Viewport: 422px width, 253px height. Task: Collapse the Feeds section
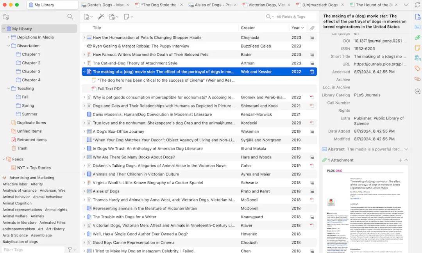click(4, 159)
